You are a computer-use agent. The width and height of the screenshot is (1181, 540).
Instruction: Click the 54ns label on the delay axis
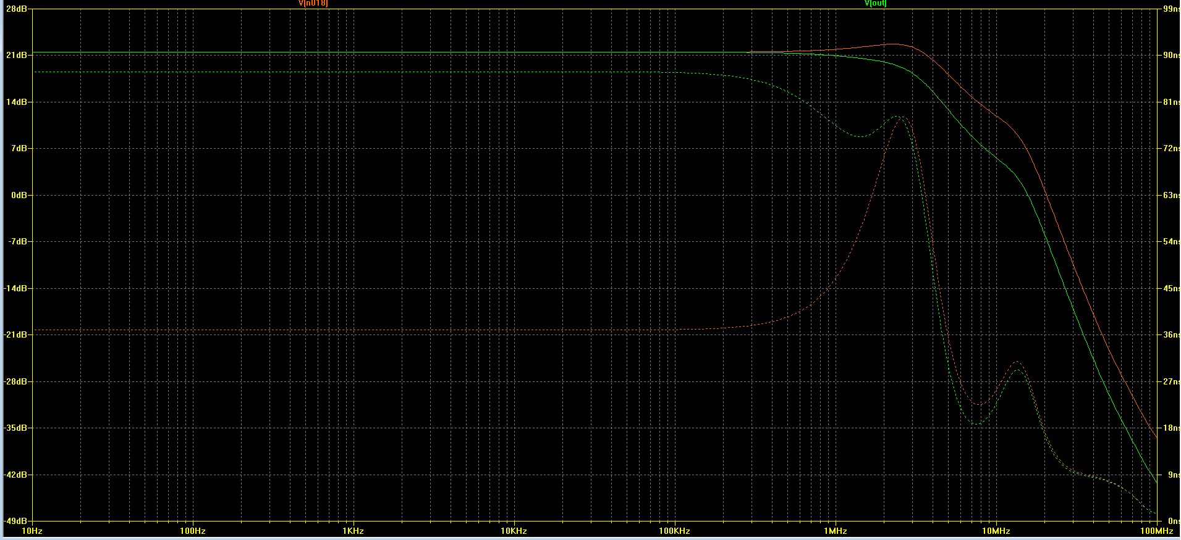(1171, 241)
